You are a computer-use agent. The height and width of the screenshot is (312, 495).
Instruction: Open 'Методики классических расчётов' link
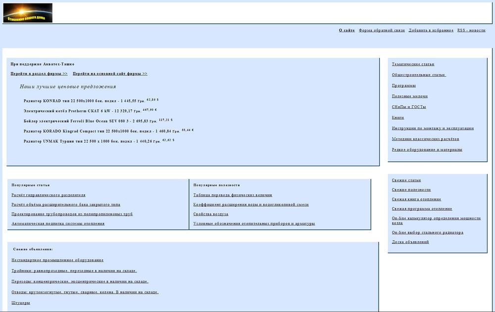coord(426,139)
